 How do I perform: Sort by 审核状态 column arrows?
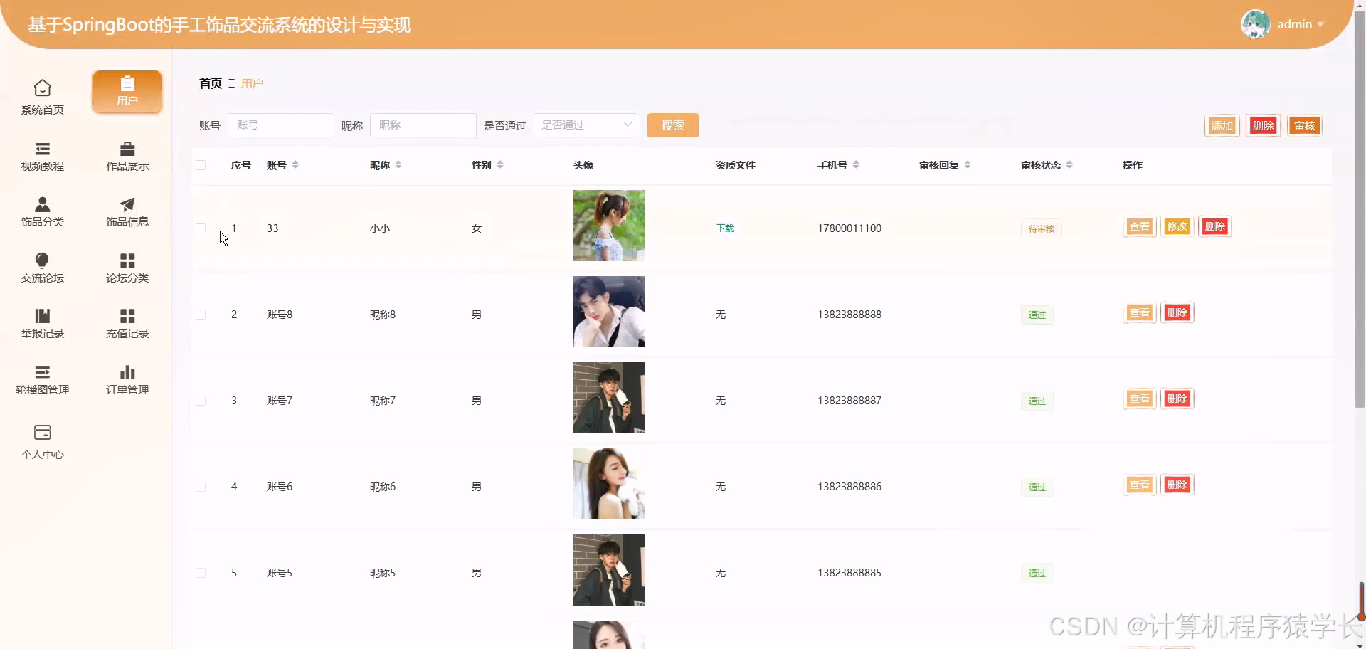[1069, 165]
